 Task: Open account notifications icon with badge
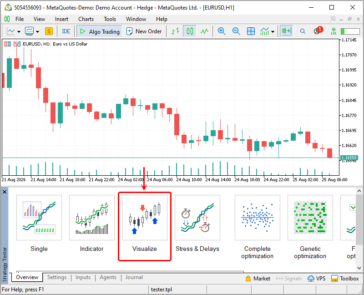(x=318, y=31)
